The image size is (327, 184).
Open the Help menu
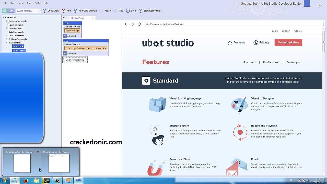46,3
